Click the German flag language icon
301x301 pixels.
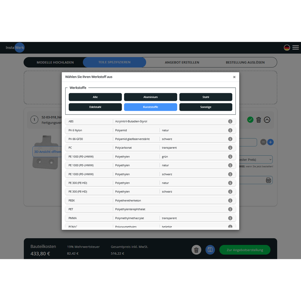tap(287, 47)
